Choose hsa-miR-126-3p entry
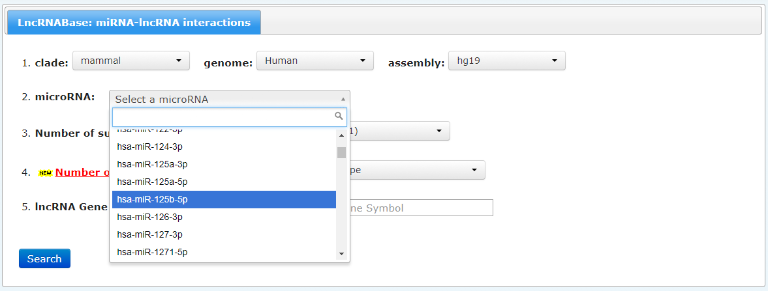The image size is (768, 291). click(x=224, y=217)
